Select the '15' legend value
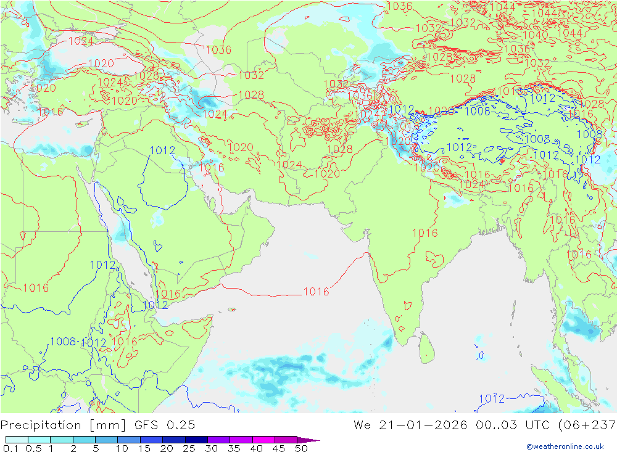 pos(144,448)
